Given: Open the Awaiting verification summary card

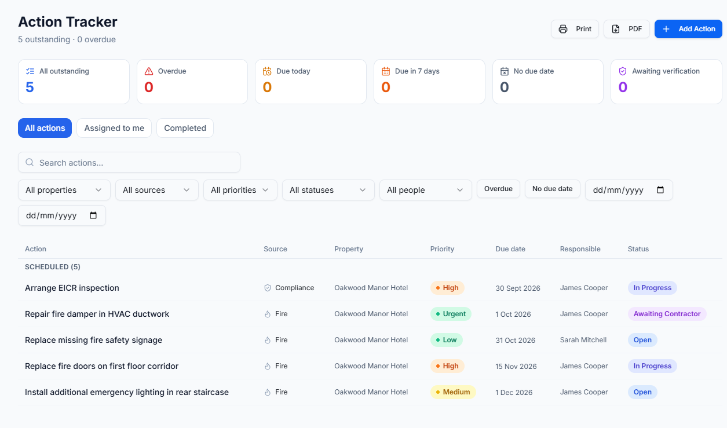Looking at the screenshot, I should coord(666,82).
